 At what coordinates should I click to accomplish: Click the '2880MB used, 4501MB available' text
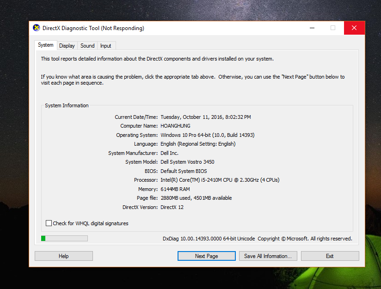tap(196, 198)
